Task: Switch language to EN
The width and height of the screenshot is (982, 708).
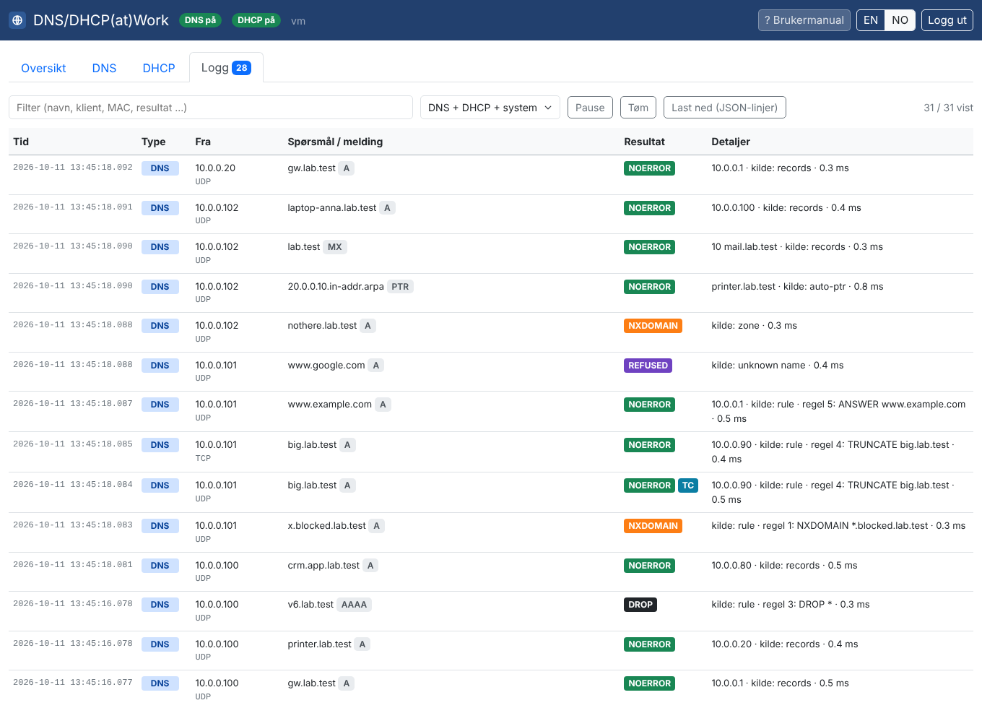Action: point(871,20)
